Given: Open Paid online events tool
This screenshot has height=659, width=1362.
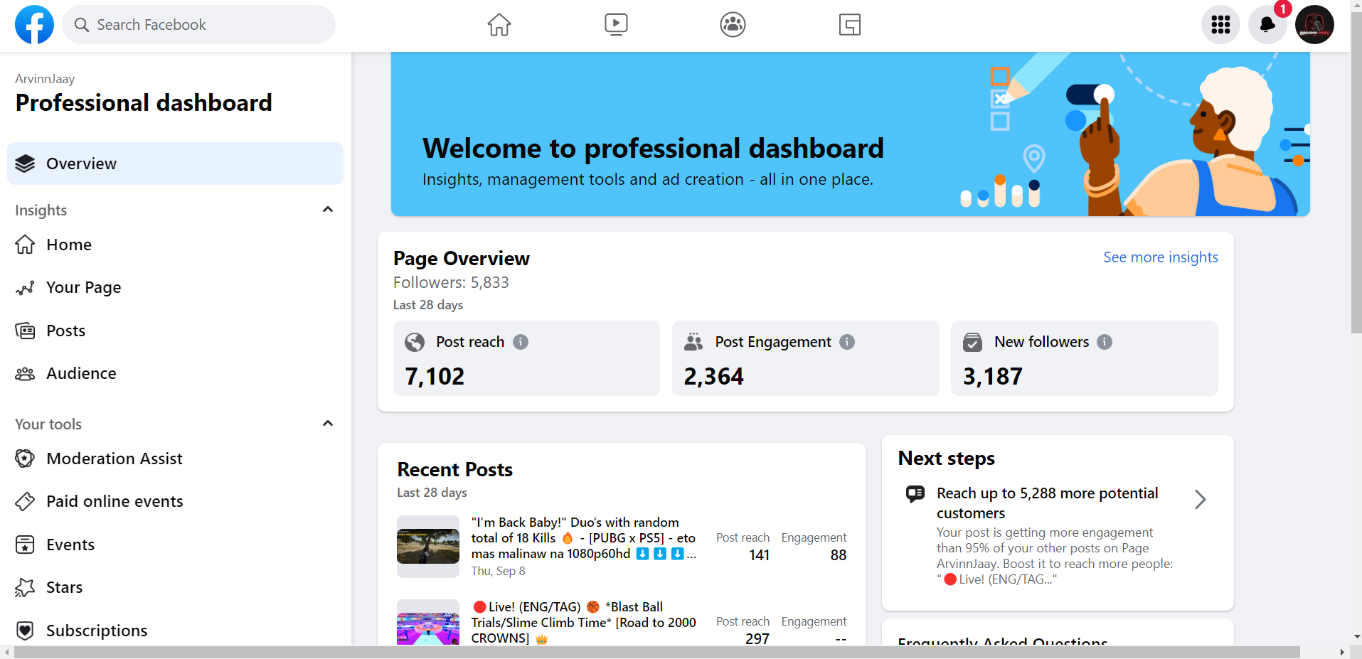Looking at the screenshot, I should 175,501.
